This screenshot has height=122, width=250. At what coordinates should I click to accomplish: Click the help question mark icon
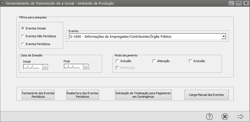(x=209, y=116)
